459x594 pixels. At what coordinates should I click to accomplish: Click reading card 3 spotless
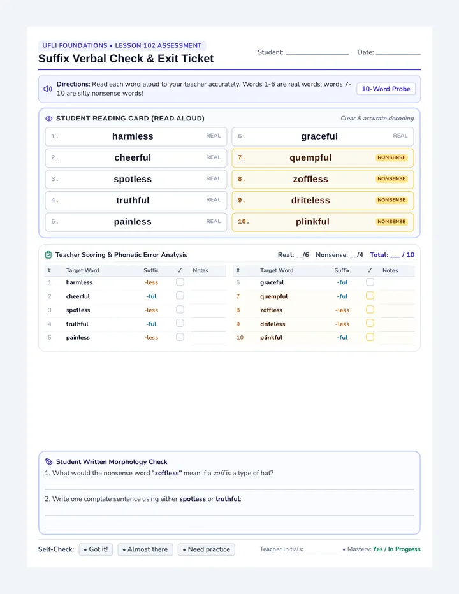pyautogui.click(x=136, y=179)
